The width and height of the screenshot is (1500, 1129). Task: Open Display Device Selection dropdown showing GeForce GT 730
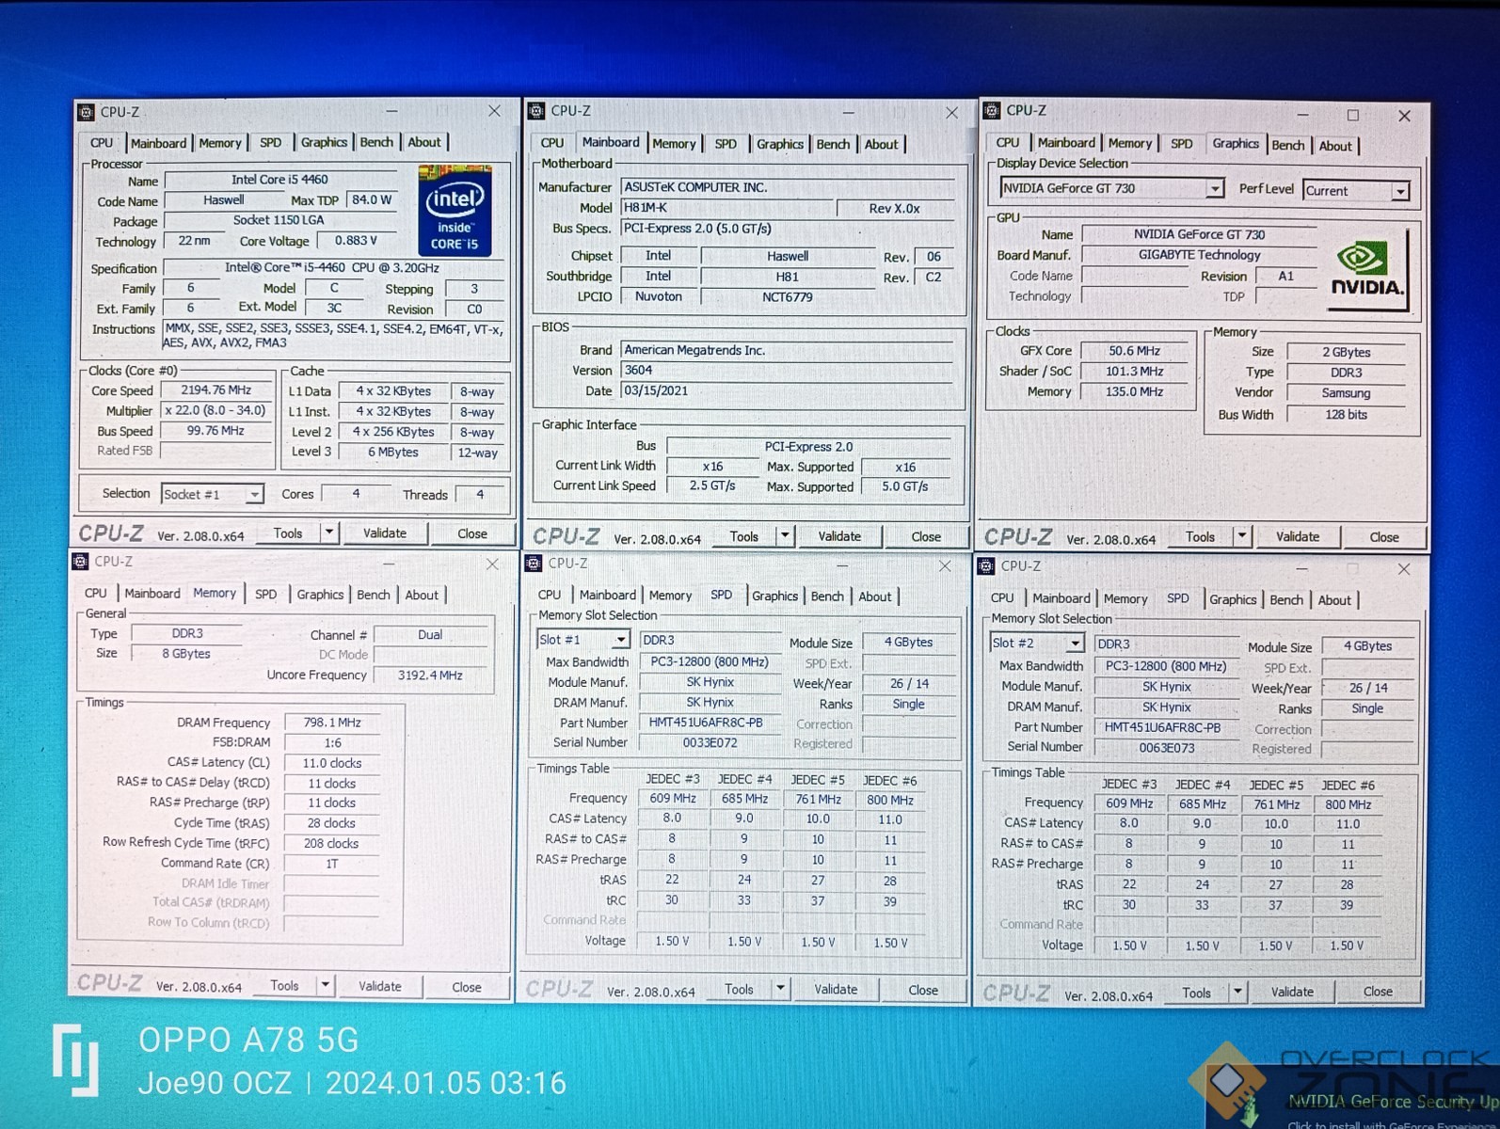[x=1111, y=188]
